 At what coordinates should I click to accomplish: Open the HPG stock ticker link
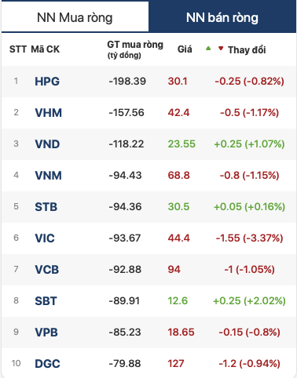point(47,82)
